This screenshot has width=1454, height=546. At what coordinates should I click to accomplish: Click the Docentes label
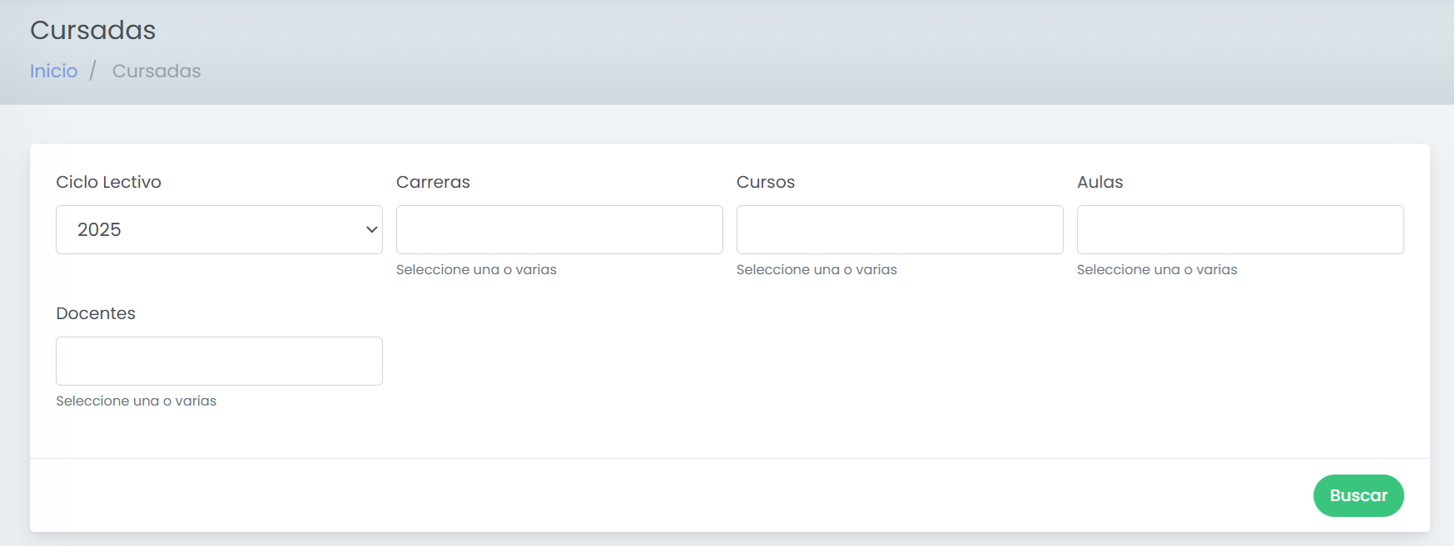[96, 313]
